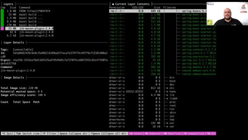Click the spring-boot-starter-ac file entry
This screenshot has height=140, width=248.
199,32
